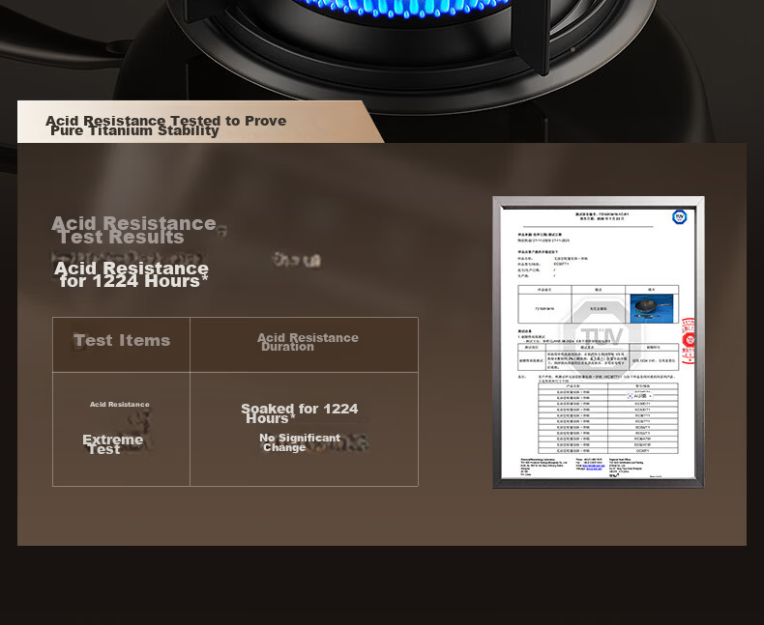
Task: Click the "Extreme Test" table cell text
Action: (x=112, y=444)
